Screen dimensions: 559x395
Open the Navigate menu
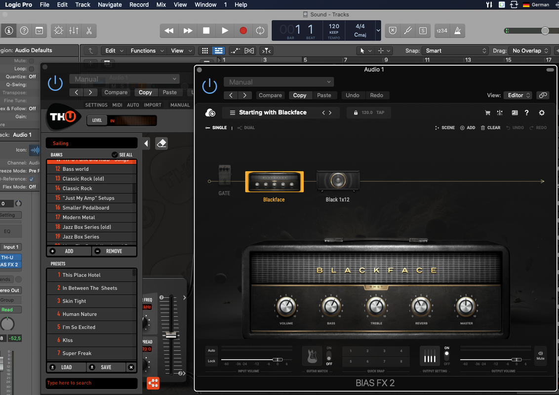(110, 4)
